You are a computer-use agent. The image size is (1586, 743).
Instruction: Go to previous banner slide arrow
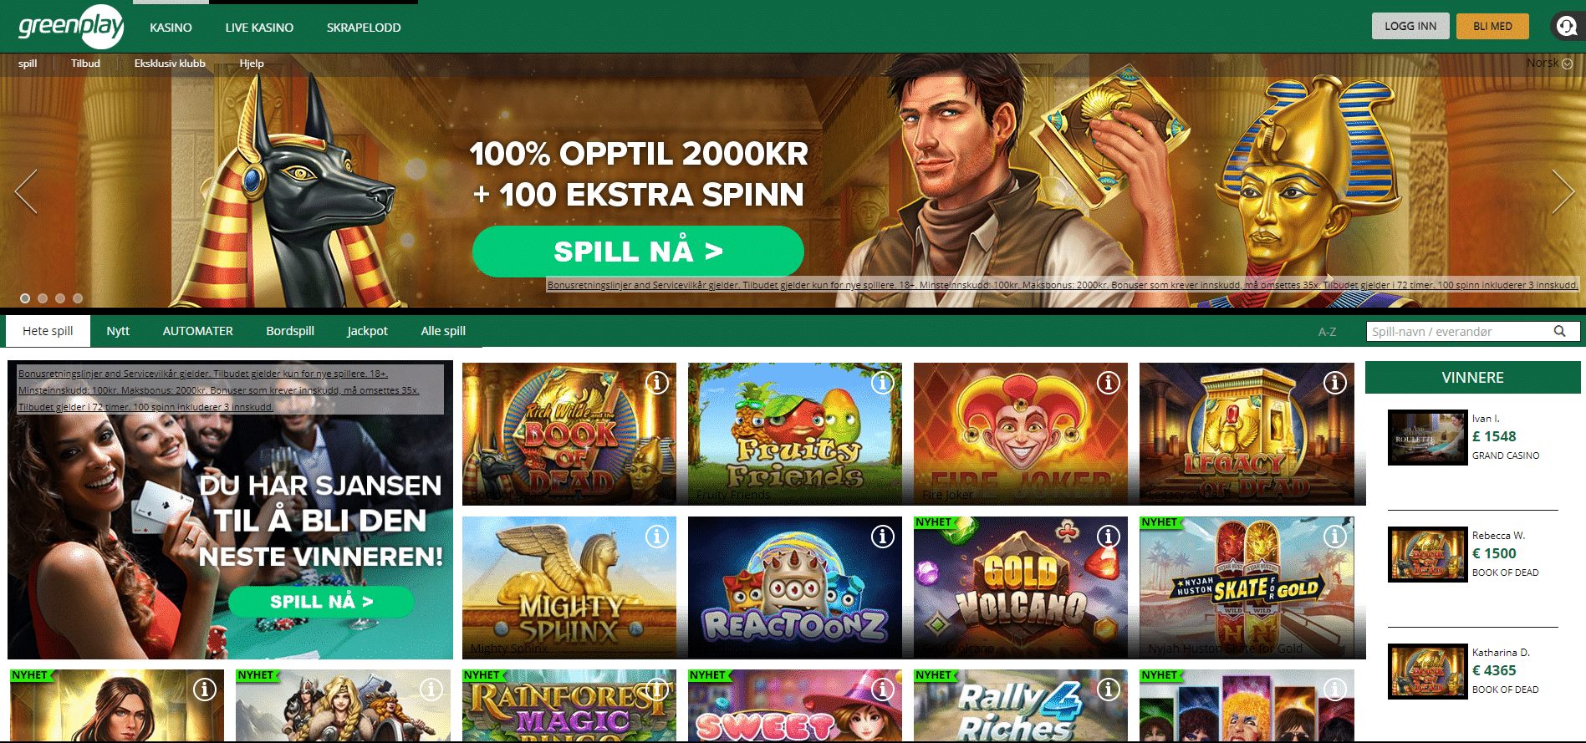26,191
